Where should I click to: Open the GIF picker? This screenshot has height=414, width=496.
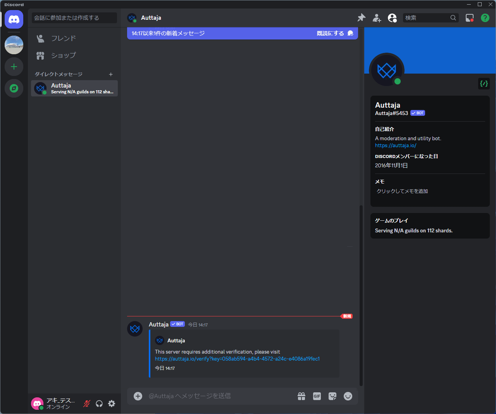point(317,396)
